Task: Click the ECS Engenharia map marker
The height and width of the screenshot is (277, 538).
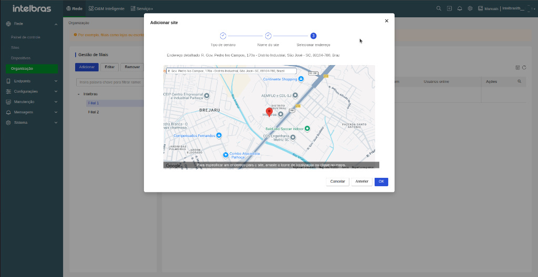Action: tap(293, 137)
